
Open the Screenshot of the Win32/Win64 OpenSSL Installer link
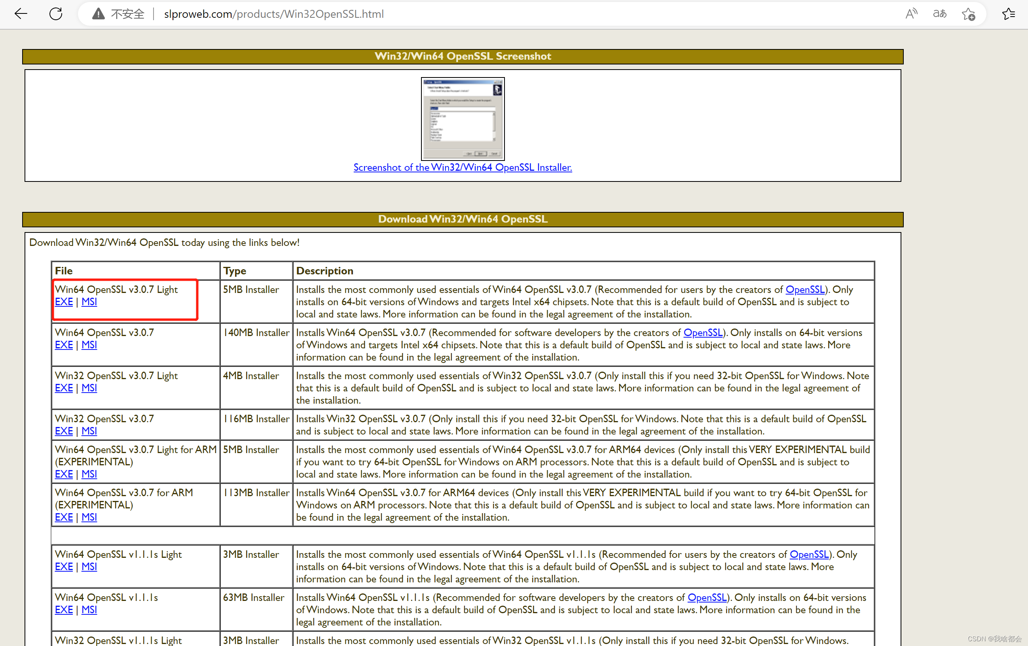(x=463, y=167)
